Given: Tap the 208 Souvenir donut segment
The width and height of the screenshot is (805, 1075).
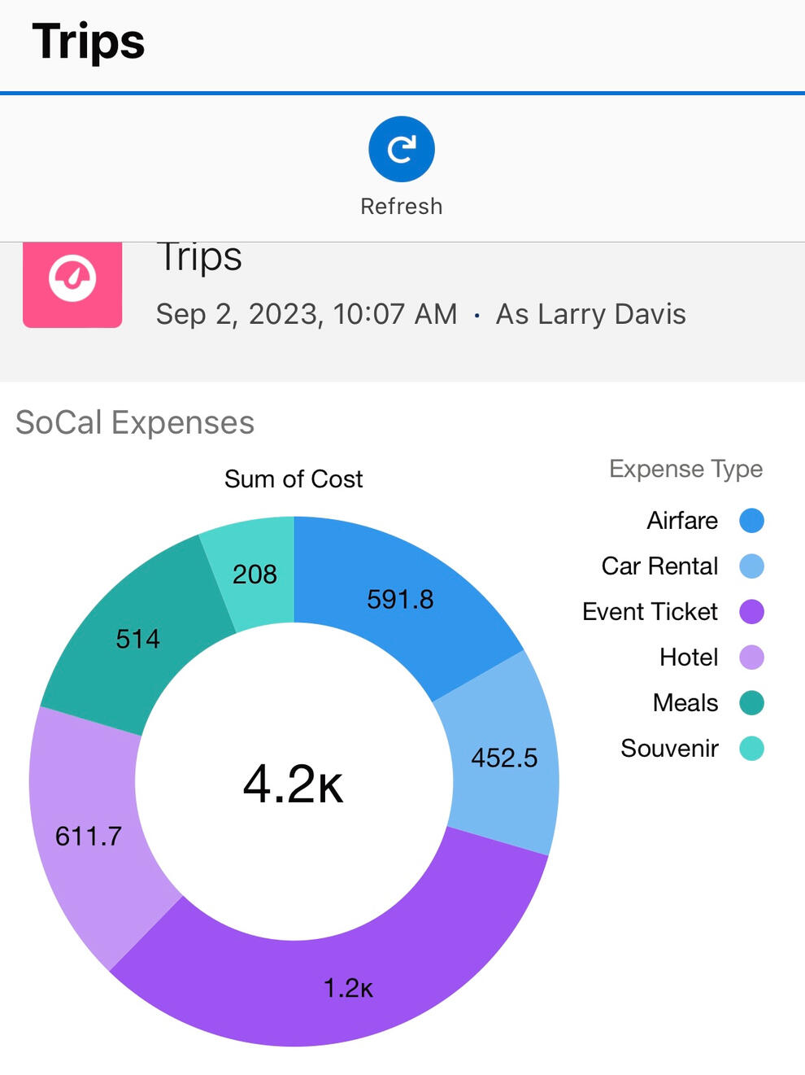Looking at the screenshot, I should (255, 575).
